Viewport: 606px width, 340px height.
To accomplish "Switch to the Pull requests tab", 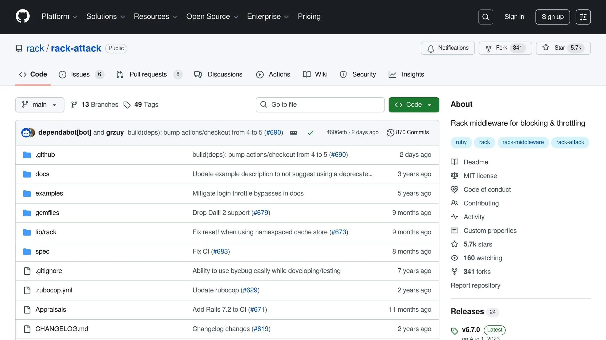I will (149, 75).
